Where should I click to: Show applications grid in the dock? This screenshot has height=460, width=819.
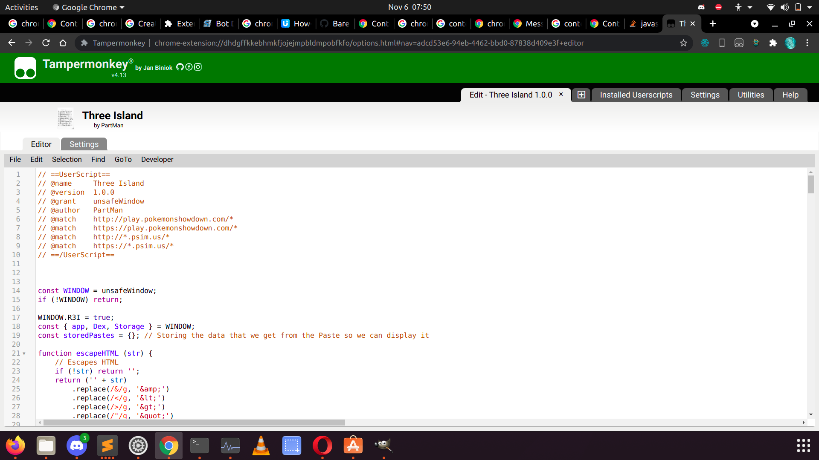click(x=804, y=446)
